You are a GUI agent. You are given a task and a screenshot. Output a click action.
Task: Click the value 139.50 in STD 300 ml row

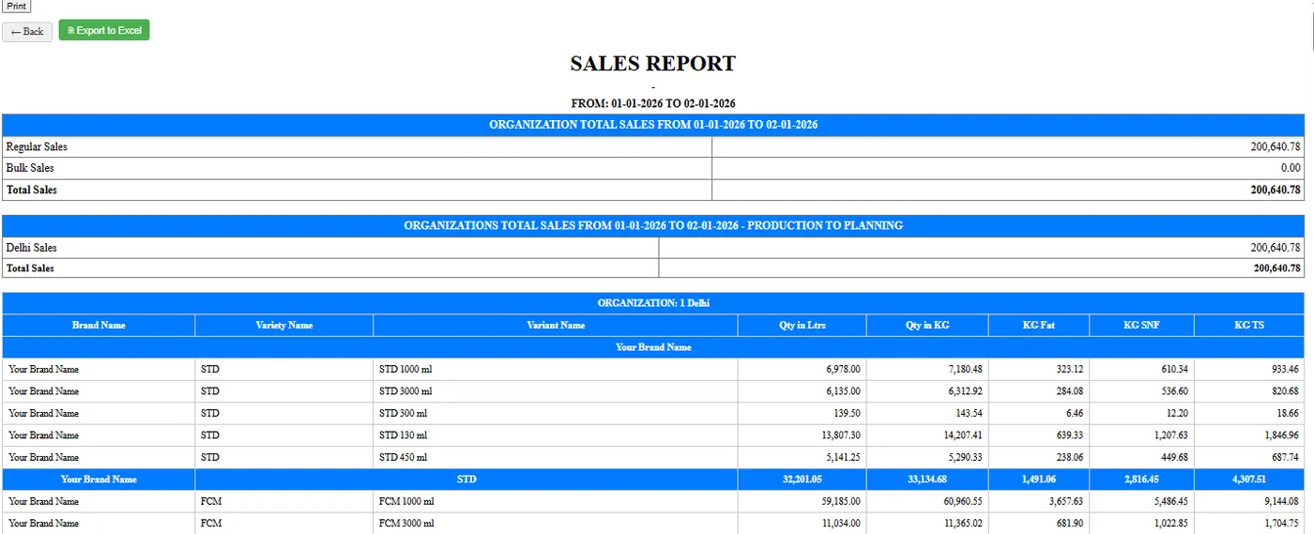click(846, 413)
